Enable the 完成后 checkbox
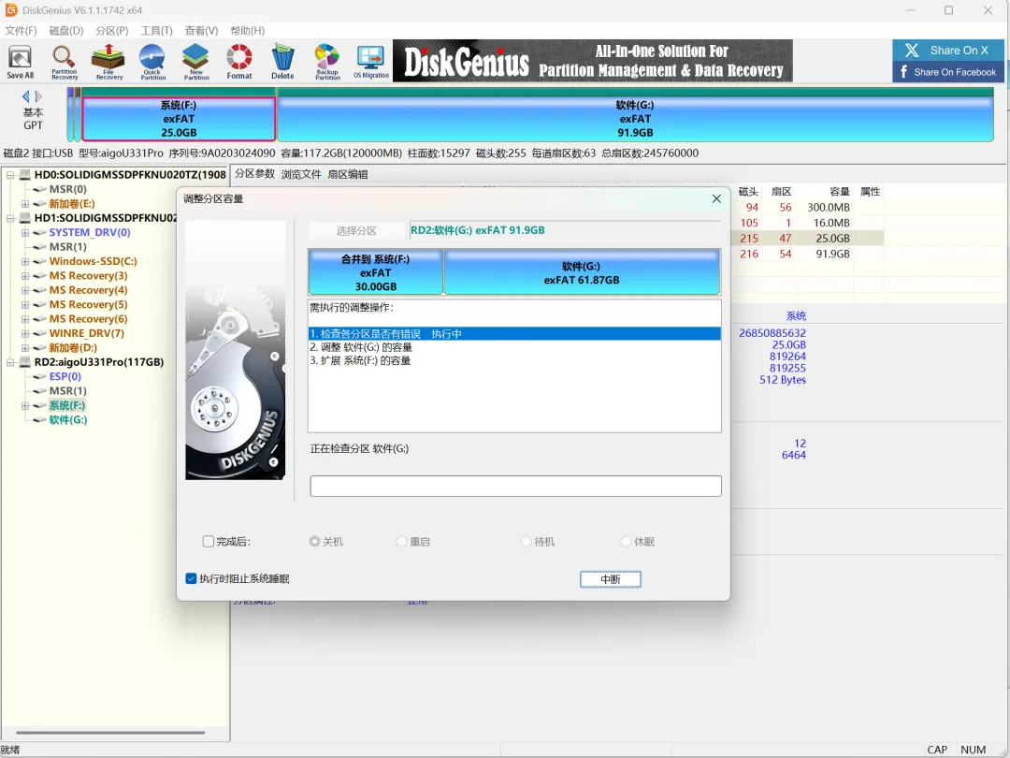 coord(208,542)
